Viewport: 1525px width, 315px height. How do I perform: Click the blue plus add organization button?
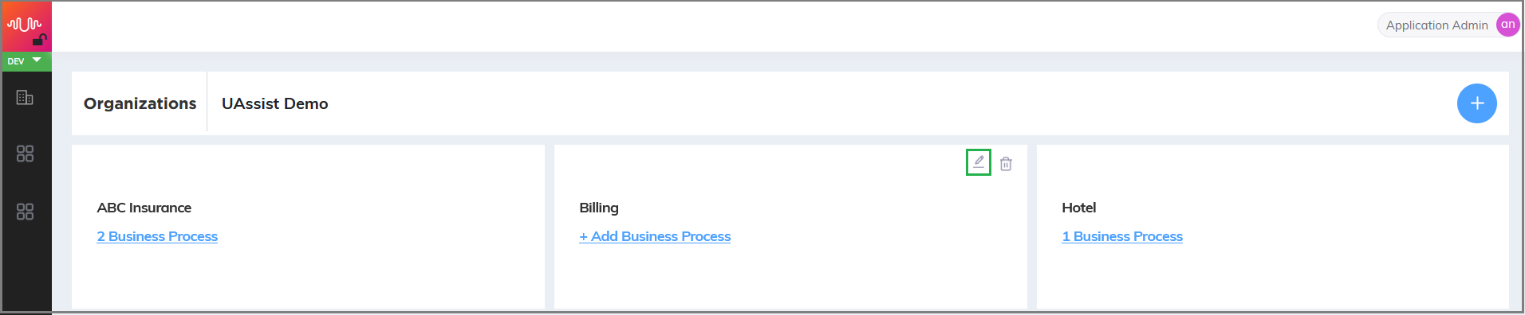pyautogui.click(x=1476, y=103)
